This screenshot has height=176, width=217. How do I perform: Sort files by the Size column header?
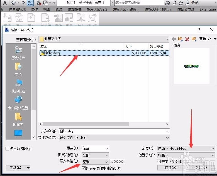pos(136,46)
